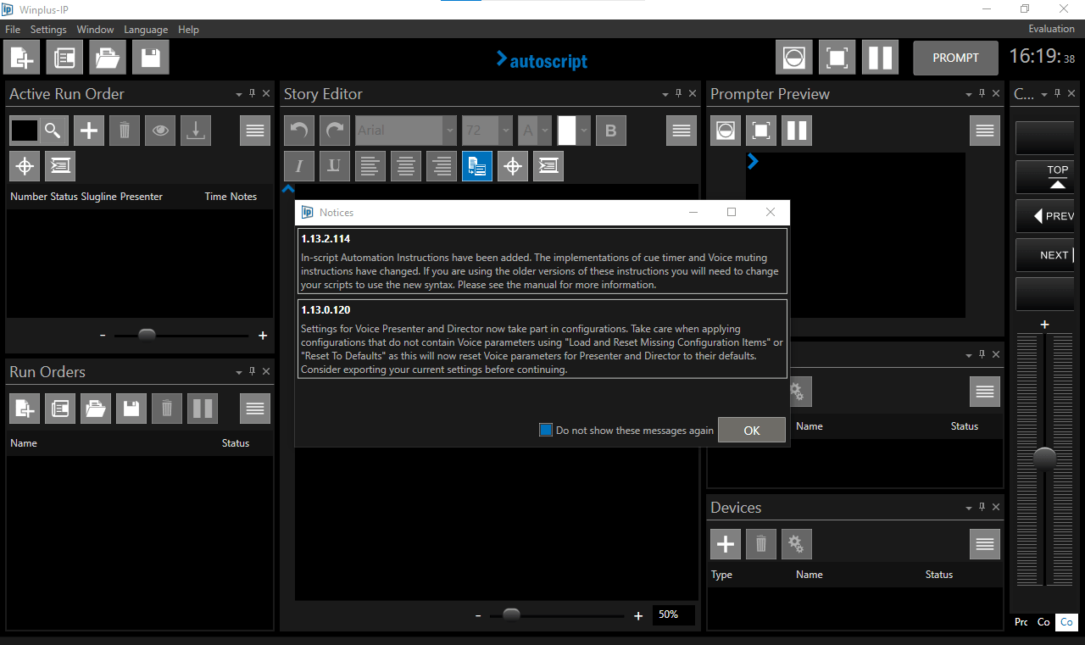Toggle bold formatting in Story Editor

coord(611,131)
